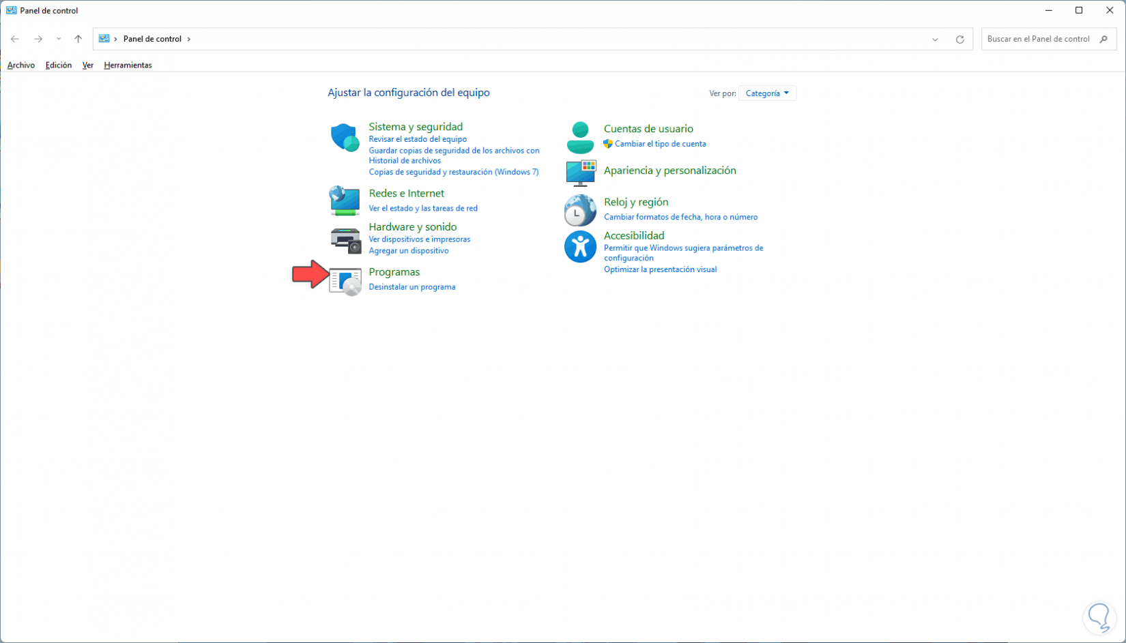The height and width of the screenshot is (643, 1126).
Task: Click the Redes e Internet globe icon
Action: pyautogui.click(x=345, y=200)
